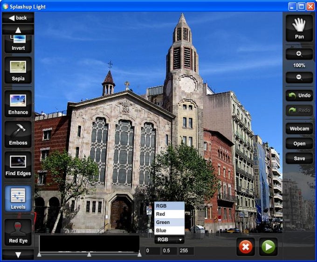Open the Webcam capture
Screen dimensions: 317x262
click(x=299, y=129)
